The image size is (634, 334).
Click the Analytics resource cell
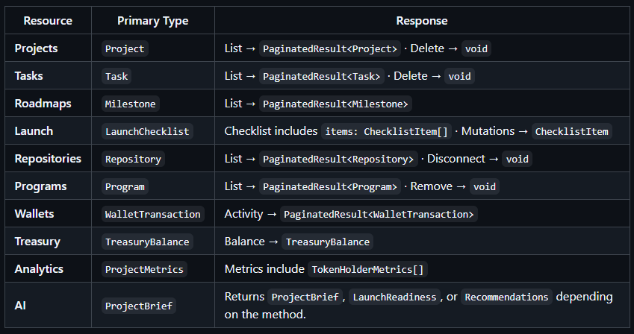click(48, 269)
